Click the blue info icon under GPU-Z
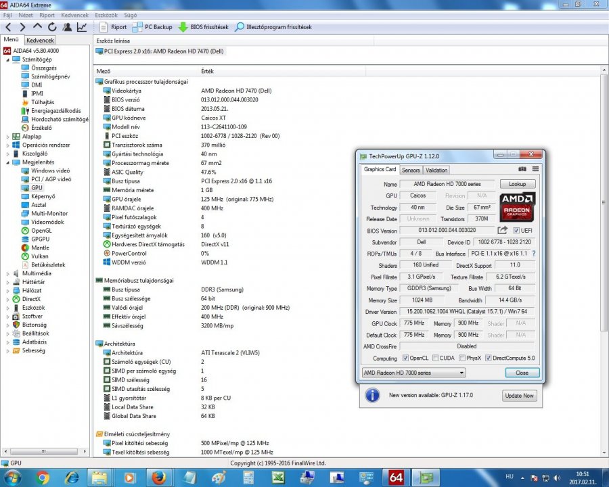This screenshot has height=487, width=609. 372,395
